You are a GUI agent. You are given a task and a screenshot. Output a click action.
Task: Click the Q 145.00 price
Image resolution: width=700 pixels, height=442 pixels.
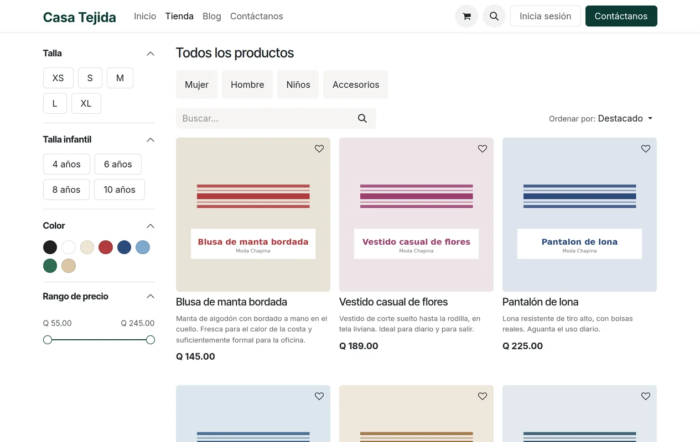point(195,356)
